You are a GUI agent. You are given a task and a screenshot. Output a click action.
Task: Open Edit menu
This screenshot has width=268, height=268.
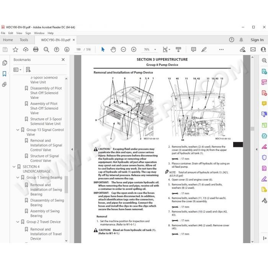tap(11, 33)
